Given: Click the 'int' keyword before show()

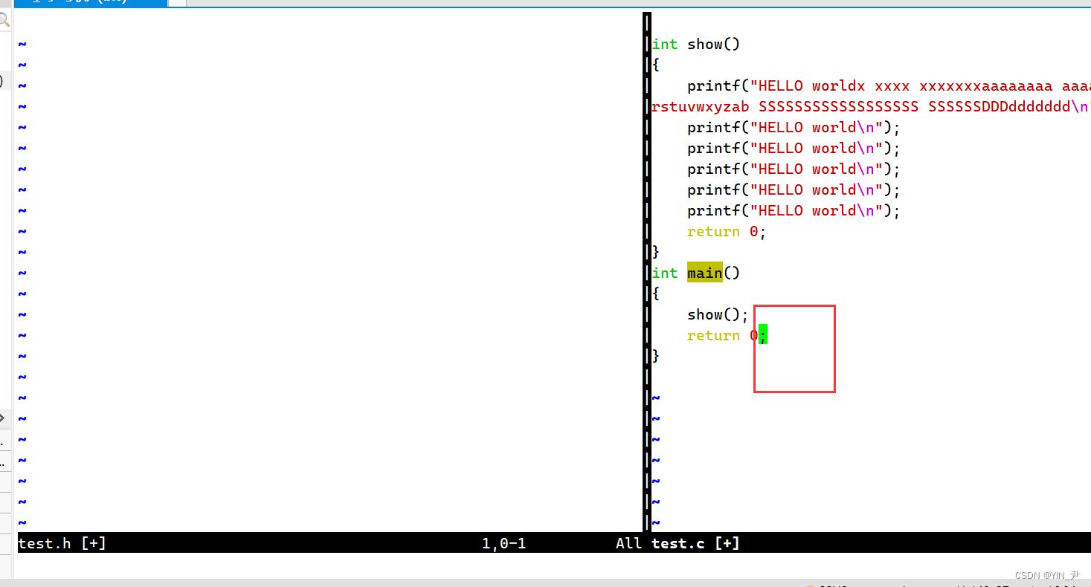Looking at the screenshot, I should click(665, 44).
